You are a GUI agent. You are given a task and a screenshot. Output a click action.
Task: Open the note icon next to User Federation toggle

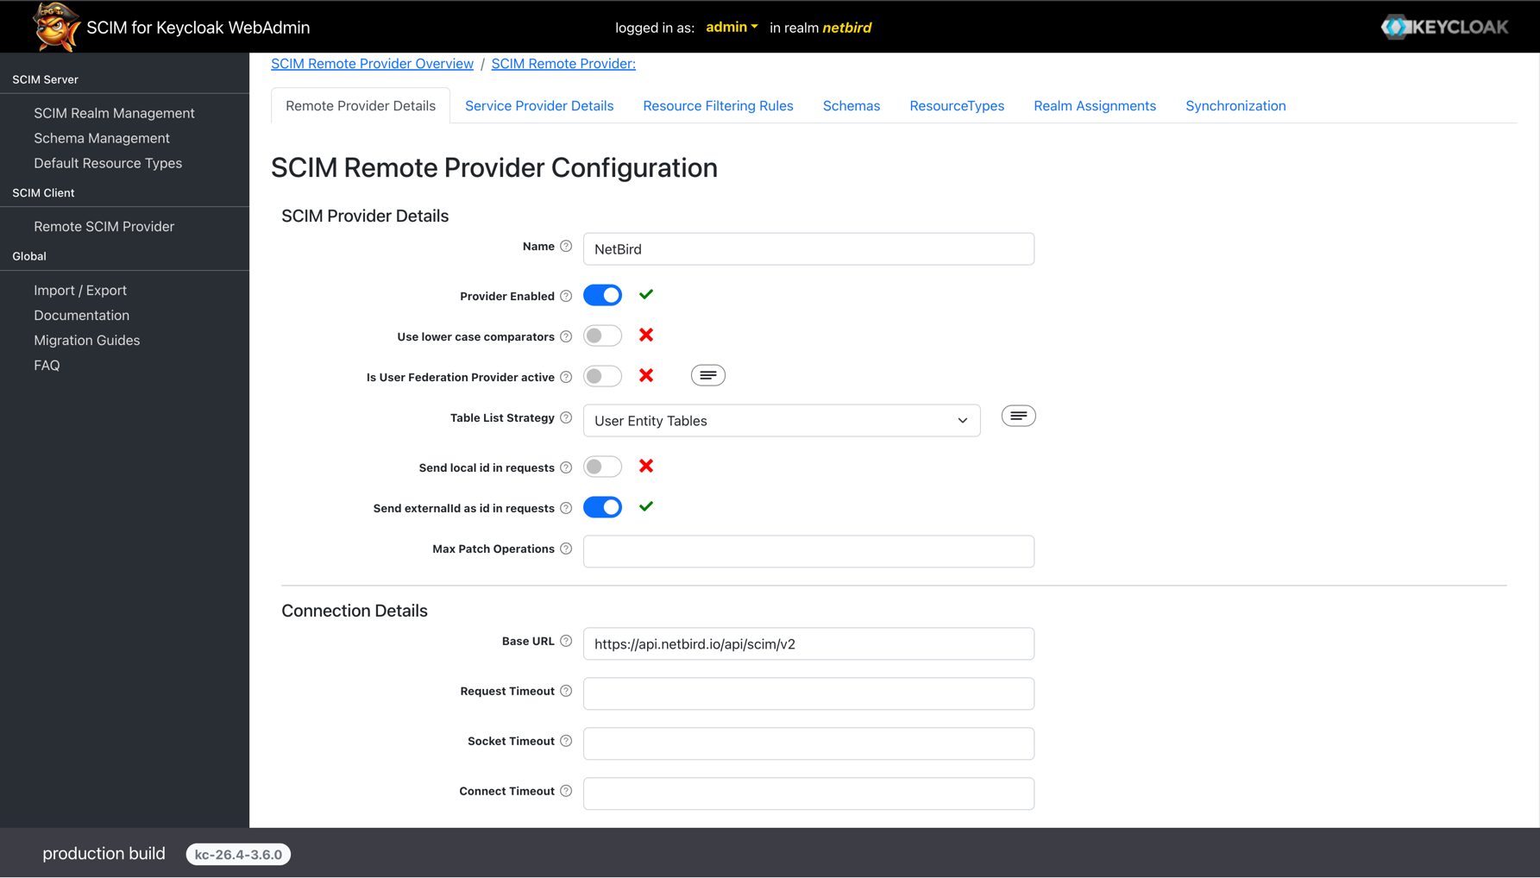[707, 374]
